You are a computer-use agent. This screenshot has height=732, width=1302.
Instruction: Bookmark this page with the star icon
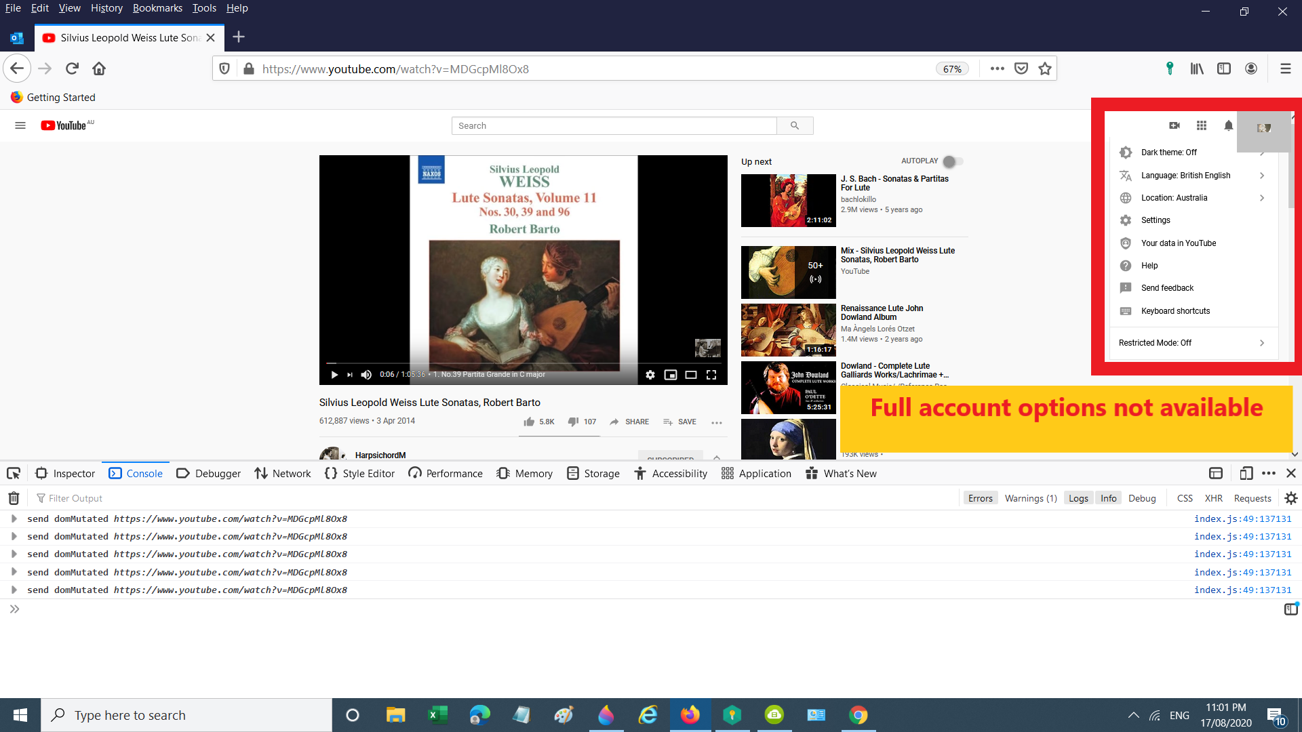pos(1044,68)
